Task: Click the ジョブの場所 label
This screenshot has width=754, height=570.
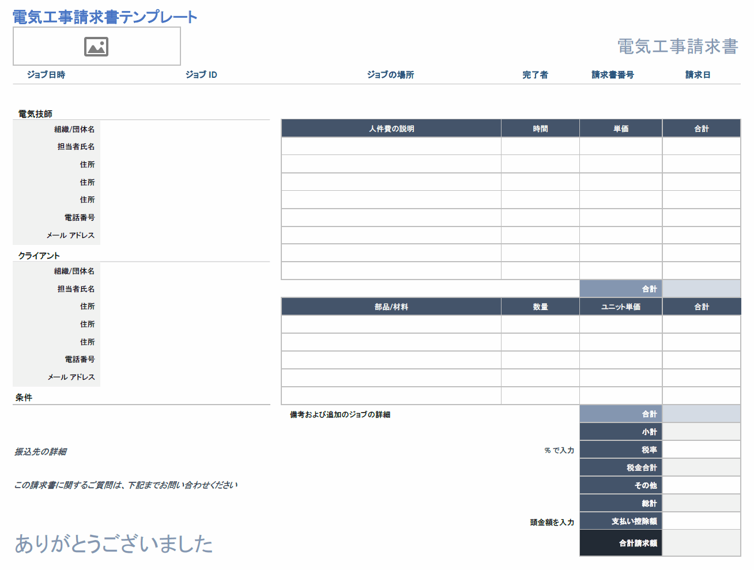Action: [x=390, y=75]
